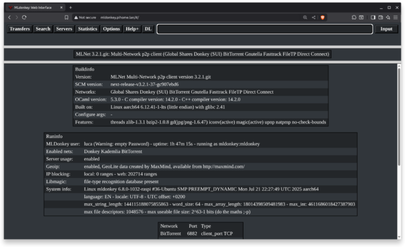
Task: Click the Network column header
Action: point(169,226)
